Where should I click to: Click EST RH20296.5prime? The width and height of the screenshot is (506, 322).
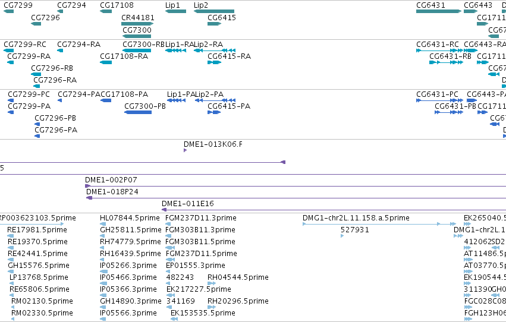(x=212, y=308)
